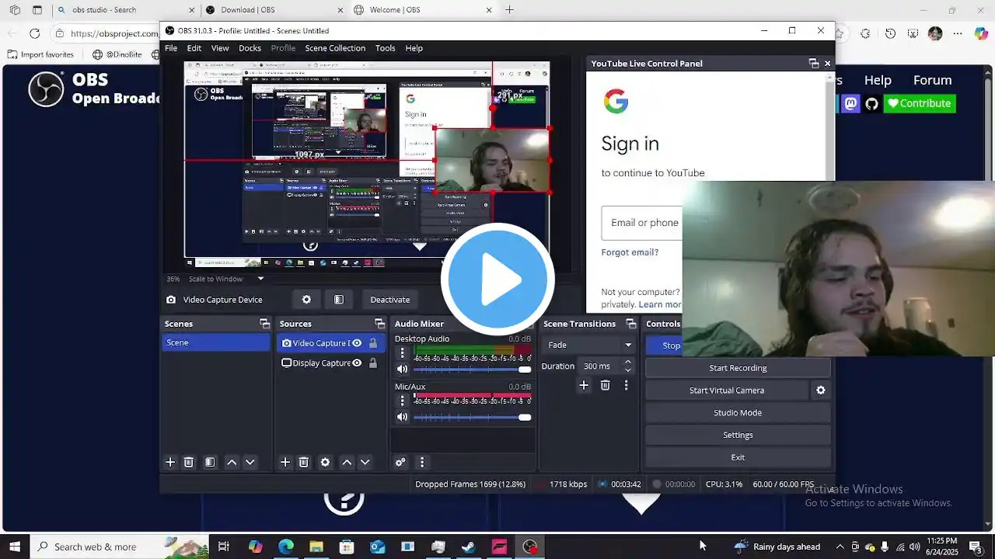
Task: Decrease transition duration with down arrow
Action: pos(627,370)
